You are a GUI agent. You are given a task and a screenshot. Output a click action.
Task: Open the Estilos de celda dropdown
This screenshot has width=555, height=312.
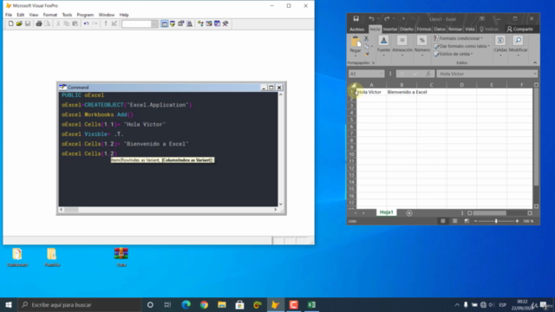(454, 54)
